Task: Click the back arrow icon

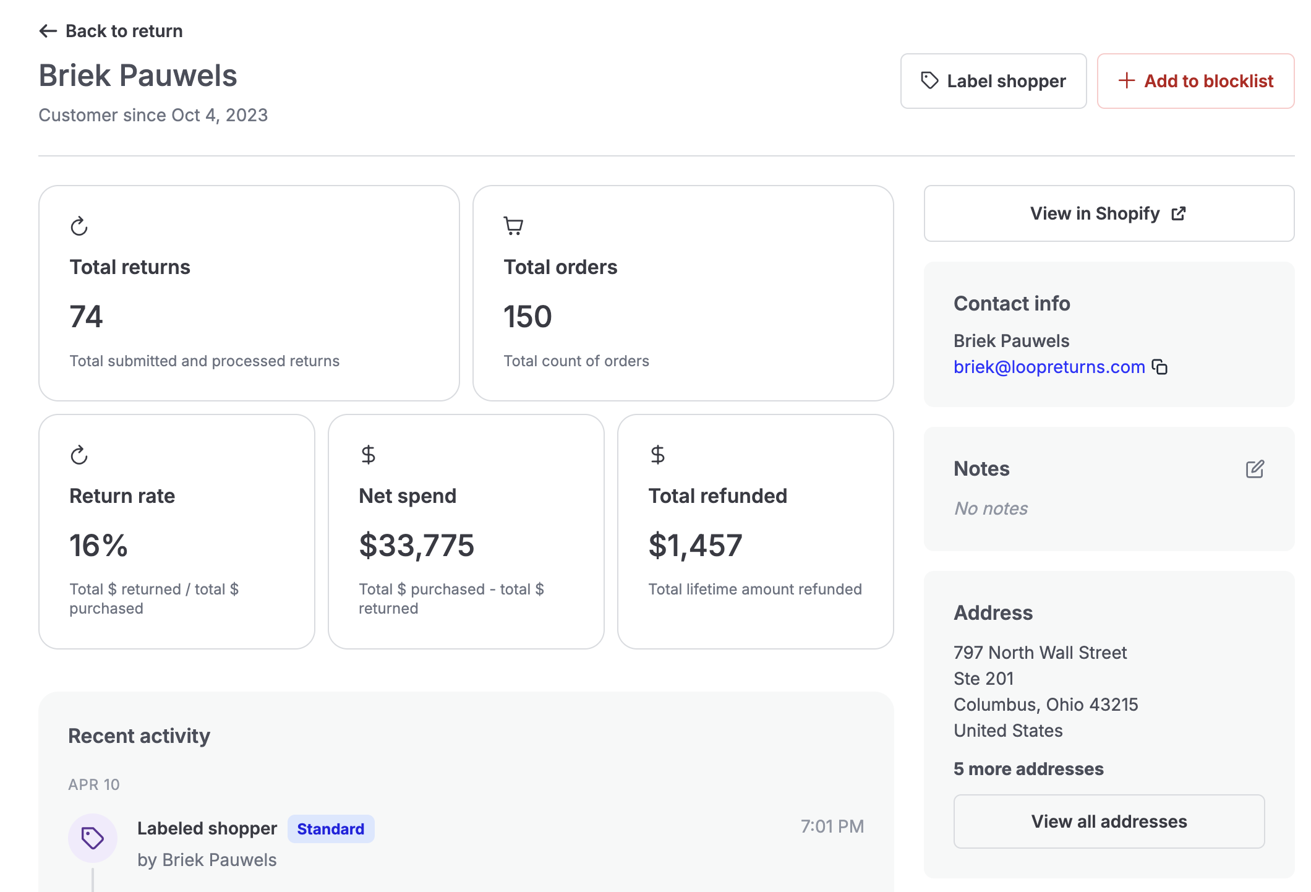Action: 48,31
